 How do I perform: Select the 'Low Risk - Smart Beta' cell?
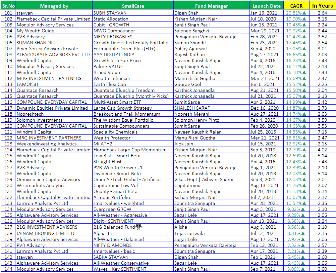(133, 156)
